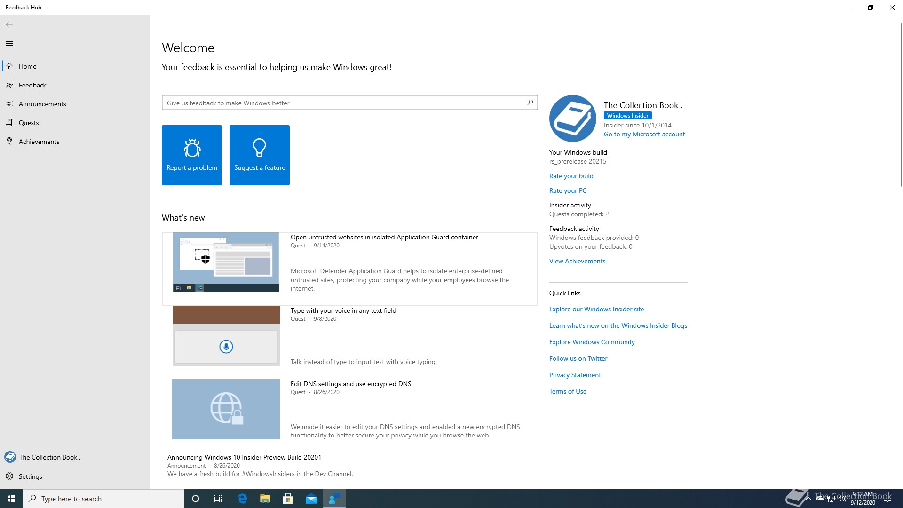Open Cortana from the taskbar

pos(196,499)
